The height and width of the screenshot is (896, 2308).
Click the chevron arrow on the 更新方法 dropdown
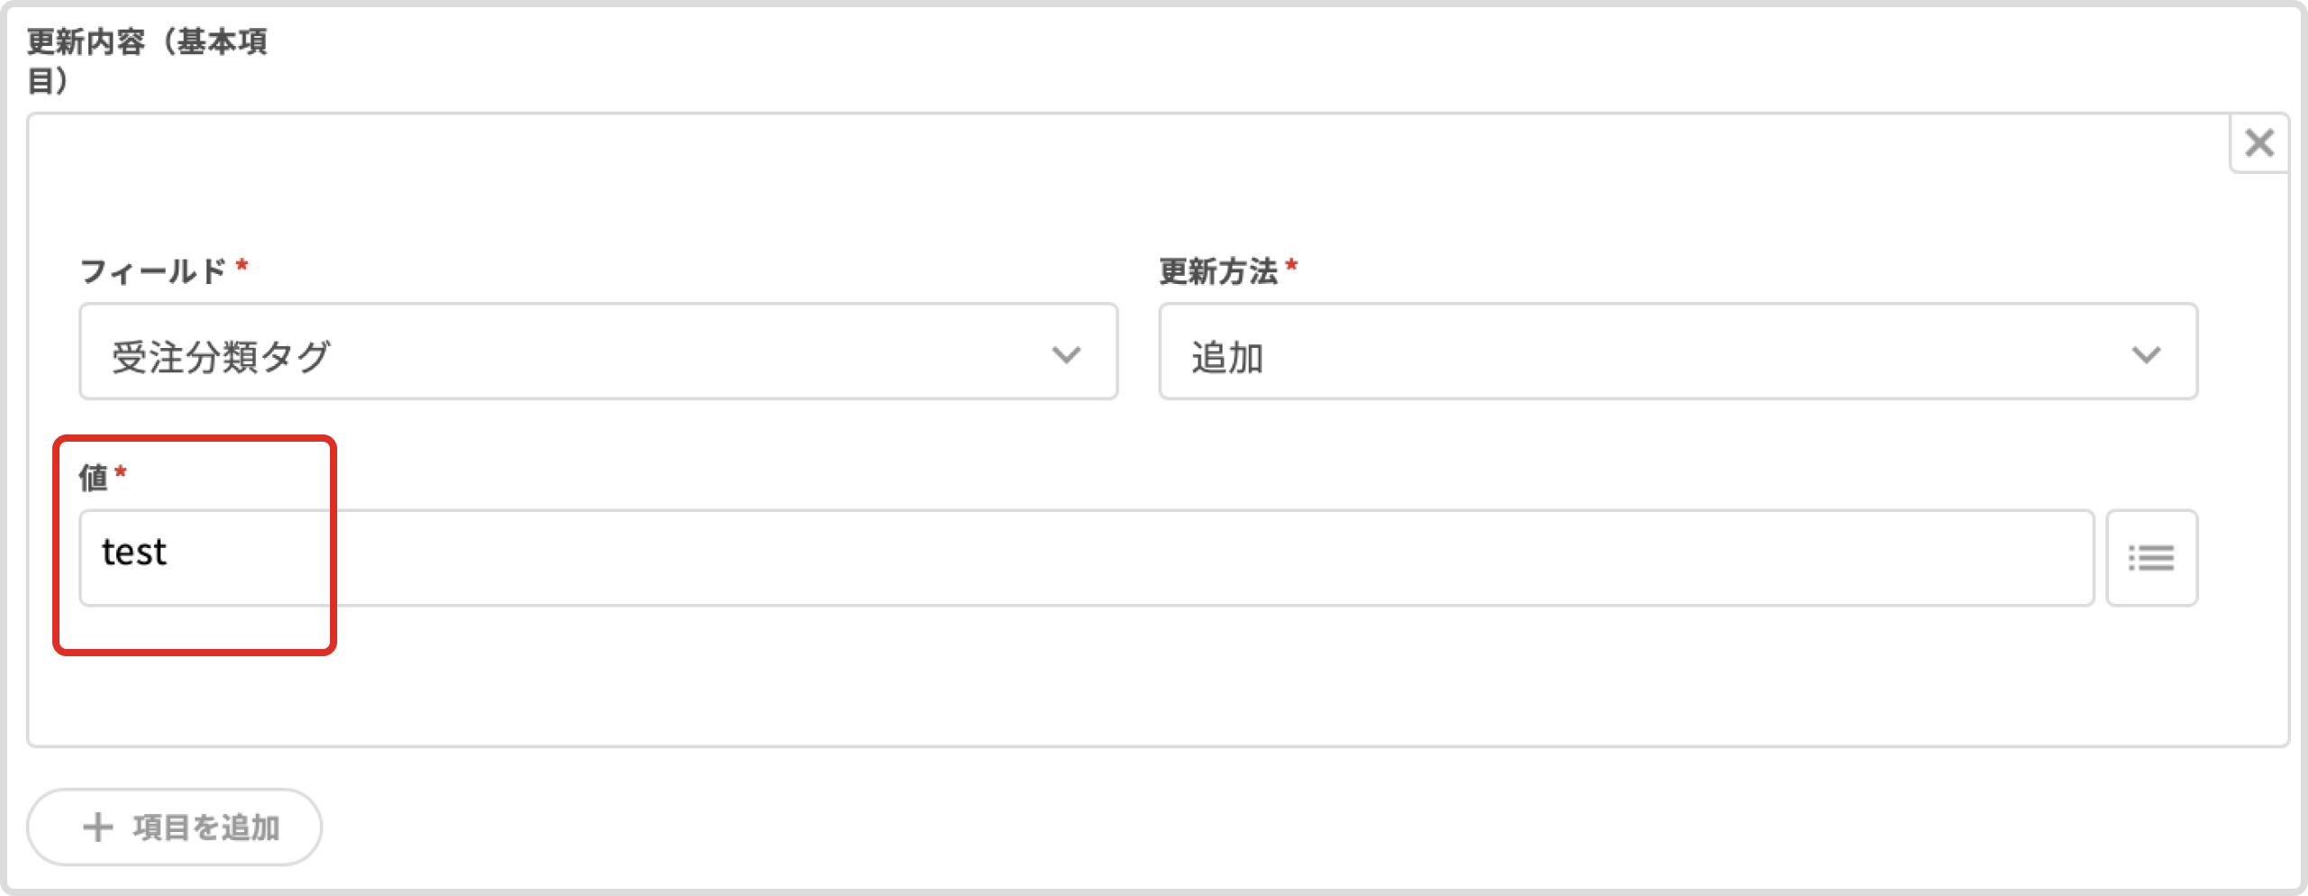[2146, 354]
